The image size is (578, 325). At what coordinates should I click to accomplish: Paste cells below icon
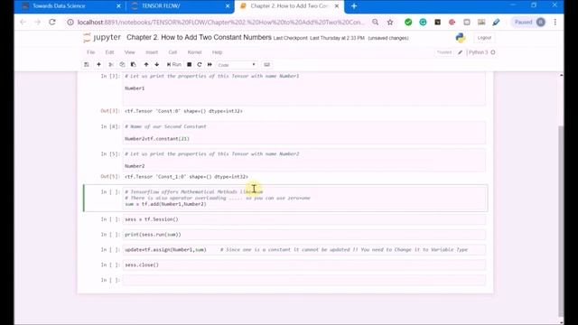tap(134, 64)
